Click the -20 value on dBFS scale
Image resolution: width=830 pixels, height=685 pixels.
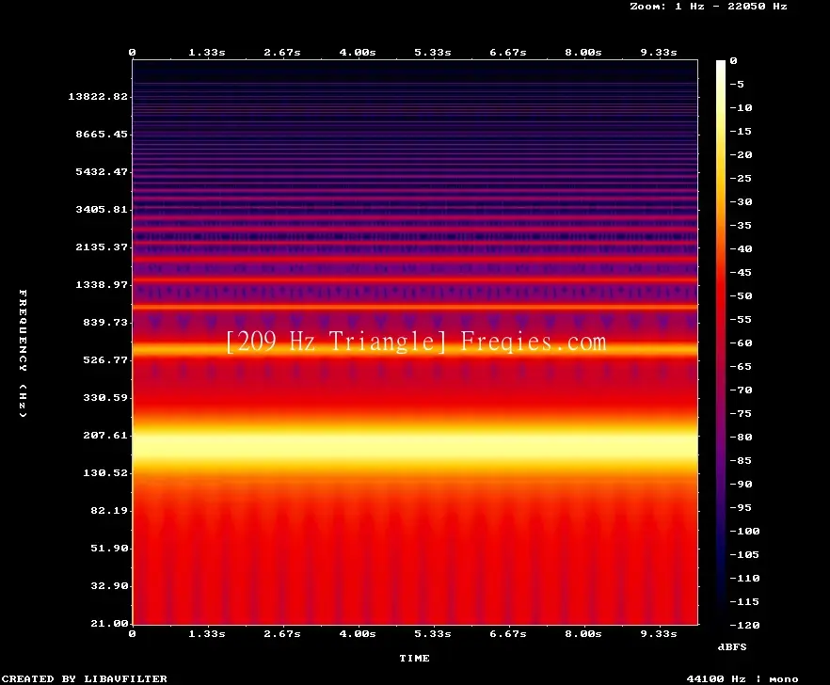point(741,154)
